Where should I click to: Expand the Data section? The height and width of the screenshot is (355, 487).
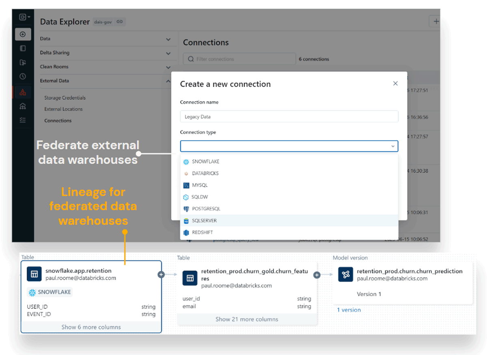pyautogui.click(x=168, y=39)
